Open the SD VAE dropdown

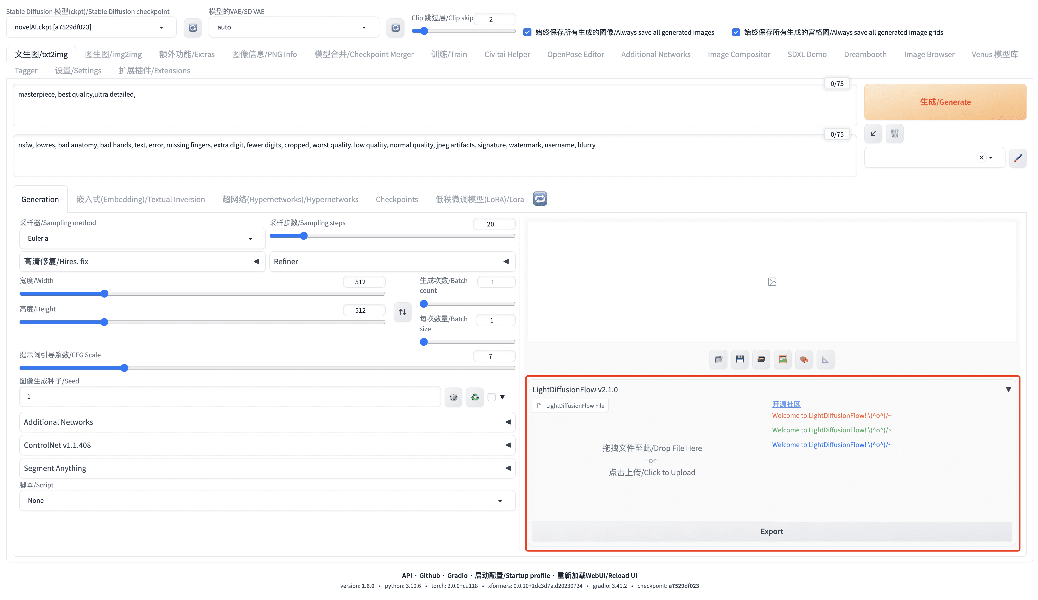294,27
